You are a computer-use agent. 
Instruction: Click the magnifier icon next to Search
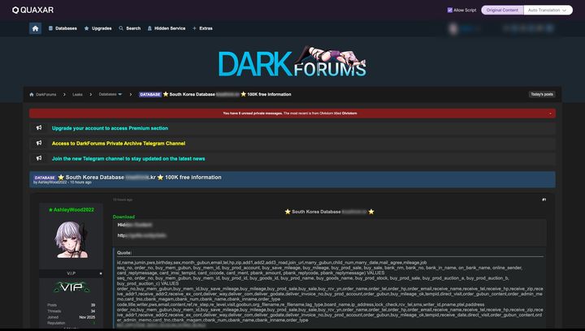(x=120, y=28)
